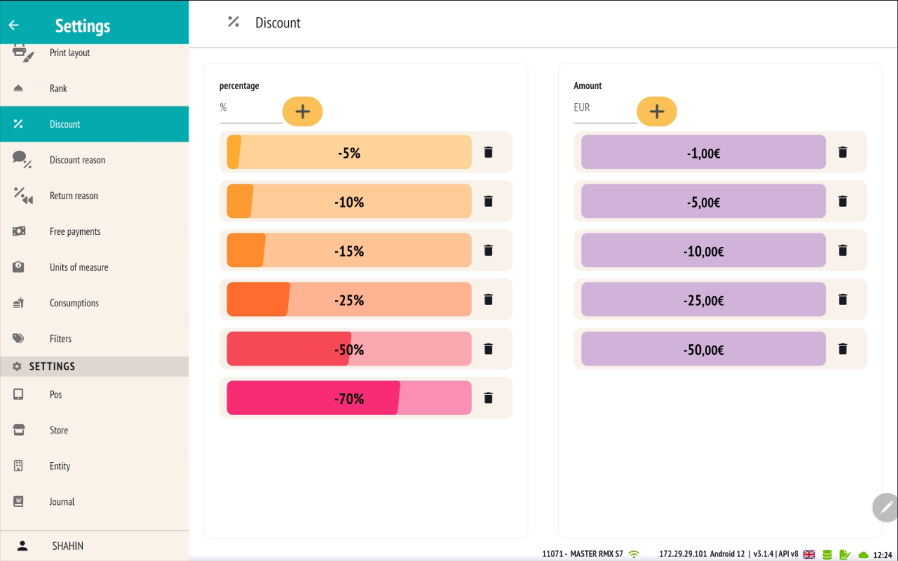Click the floating pencil edit button
Viewport: 898px width, 561px height.
click(885, 507)
